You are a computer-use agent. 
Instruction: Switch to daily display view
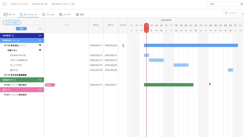tap(12, 22)
